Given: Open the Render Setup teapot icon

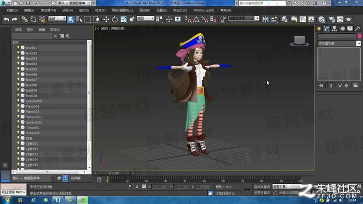Looking at the screenshot, I should [x=332, y=19].
